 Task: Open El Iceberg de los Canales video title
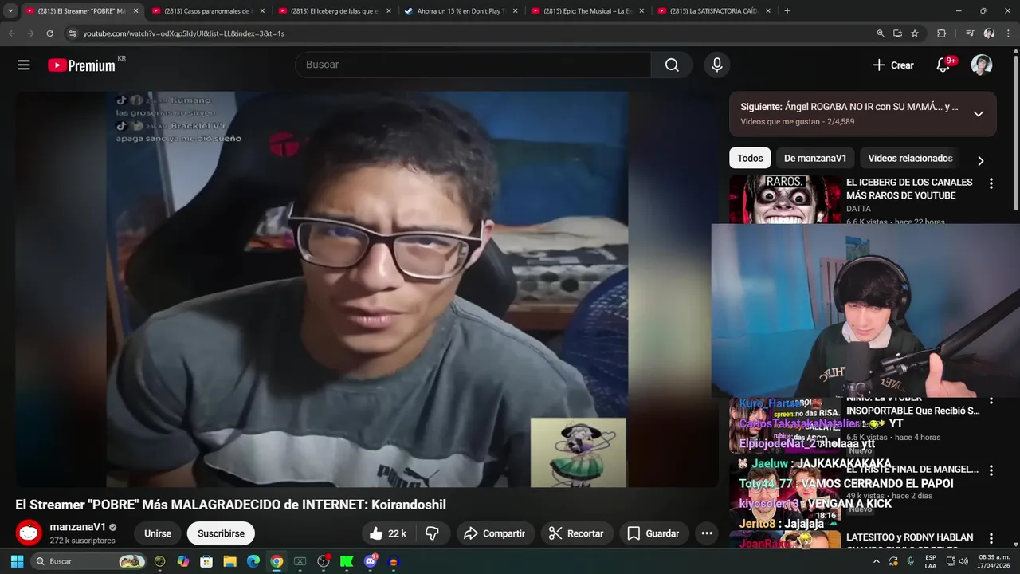point(909,189)
